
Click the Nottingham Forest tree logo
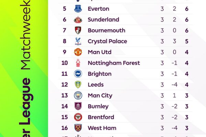coord(78,63)
